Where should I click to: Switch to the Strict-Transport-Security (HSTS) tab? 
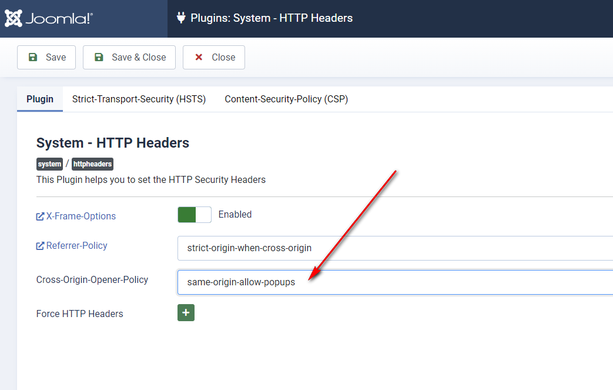click(139, 99)
